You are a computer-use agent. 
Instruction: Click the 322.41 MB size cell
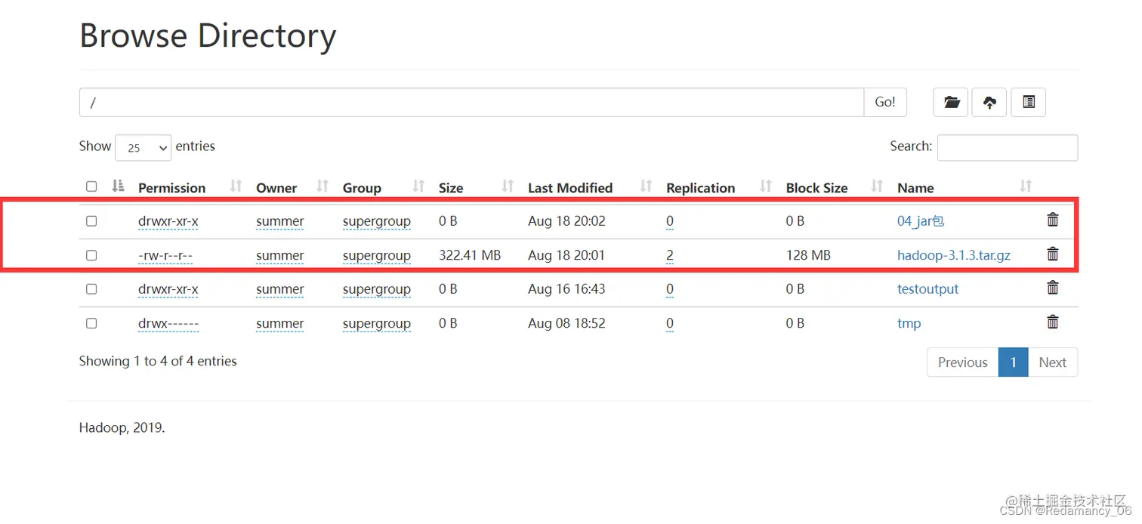pos(470,255)
